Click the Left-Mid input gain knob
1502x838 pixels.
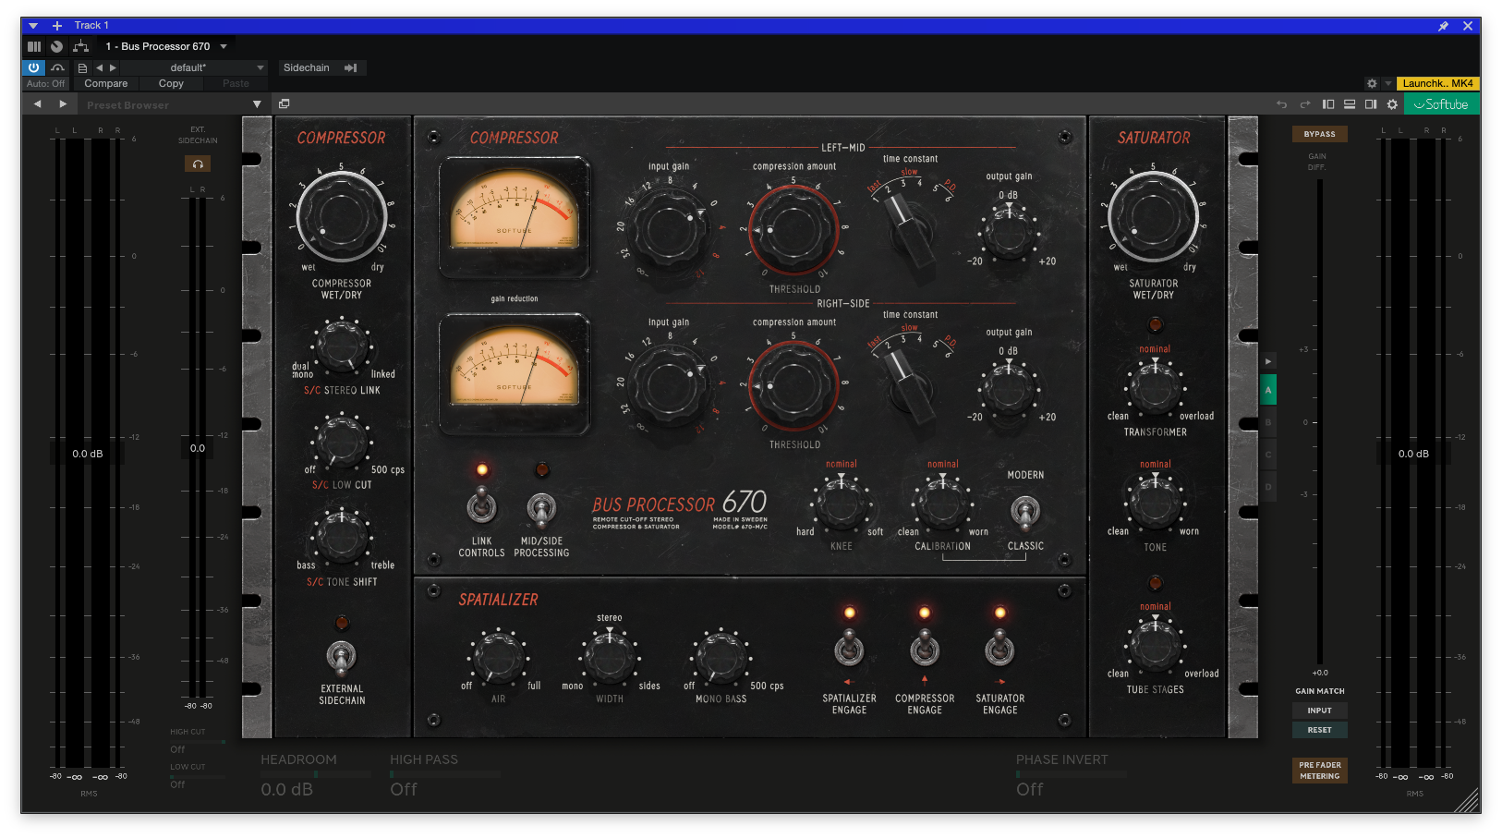669,230
